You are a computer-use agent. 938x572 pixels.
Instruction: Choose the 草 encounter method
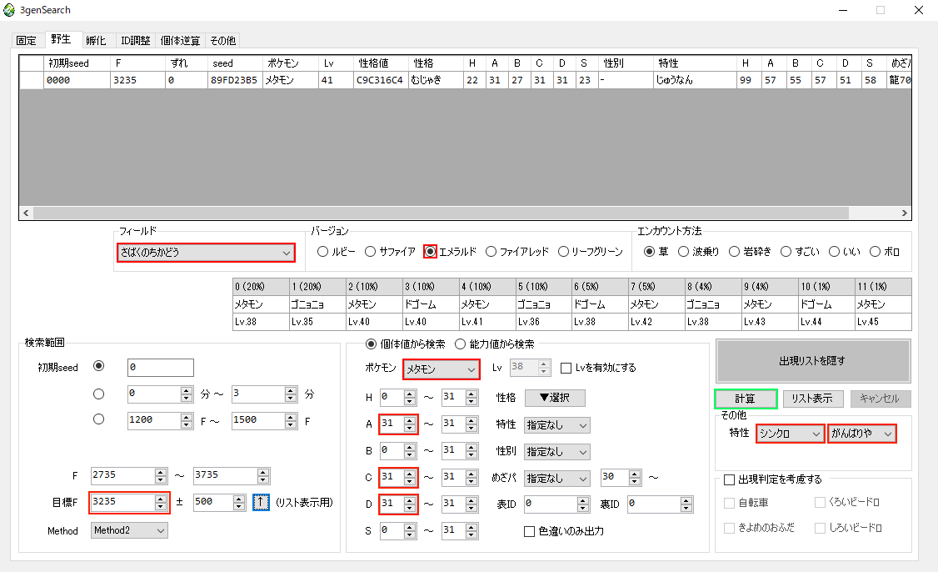click(649, 252)
